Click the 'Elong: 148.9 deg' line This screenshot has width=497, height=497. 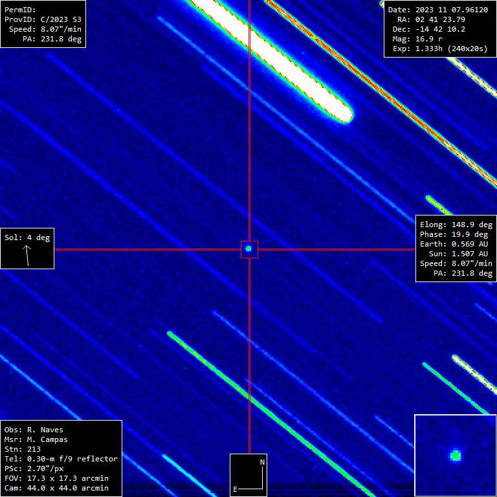[456, 225]
